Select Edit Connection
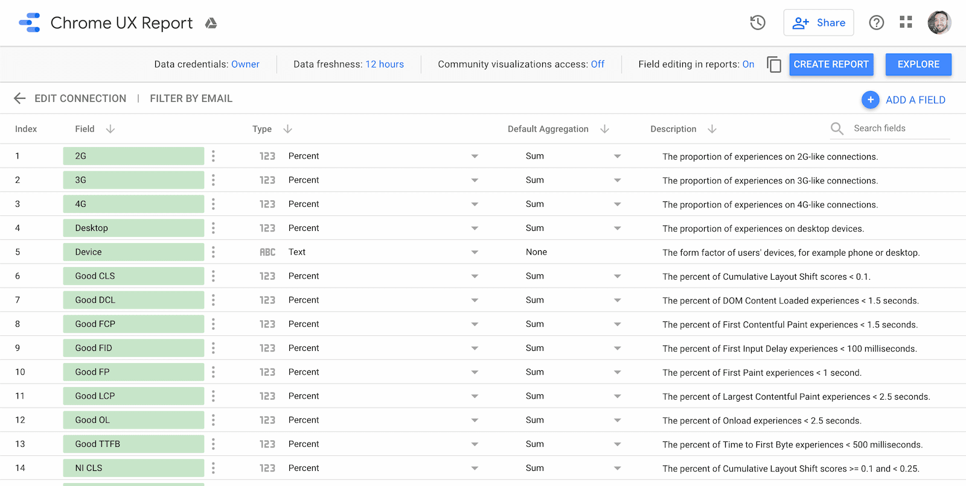 coord(80,98)
